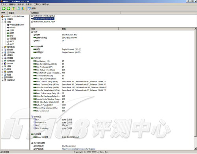The image size is (197, 154).
Task: Click the green Back arrow toolbar button
Action: [4, 9]
